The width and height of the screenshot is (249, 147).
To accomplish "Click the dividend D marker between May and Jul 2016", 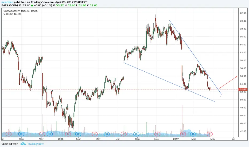I will click(x=107, y=134).
